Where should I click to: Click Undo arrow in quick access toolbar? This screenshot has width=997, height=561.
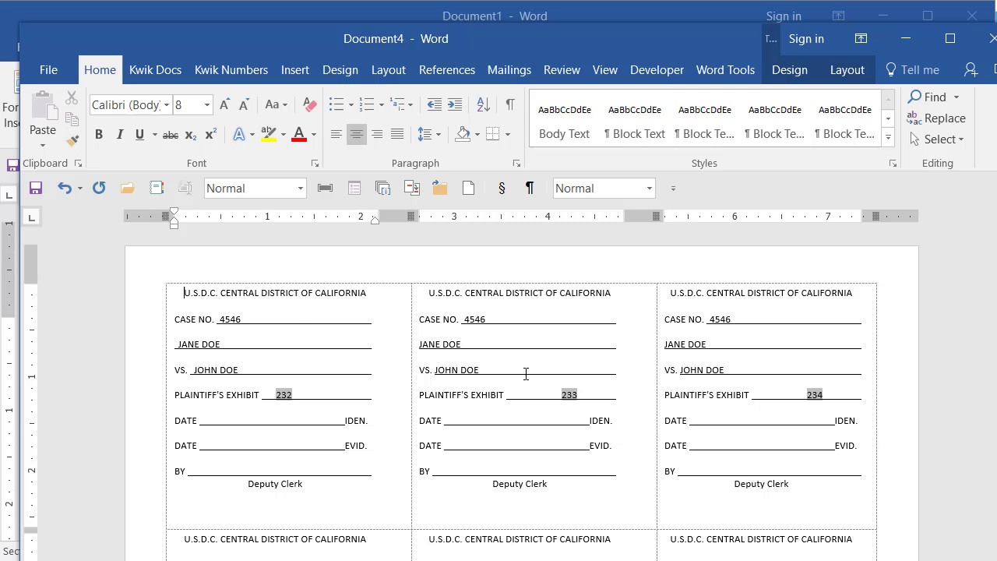pyautogui.click(x=64, y=188)
